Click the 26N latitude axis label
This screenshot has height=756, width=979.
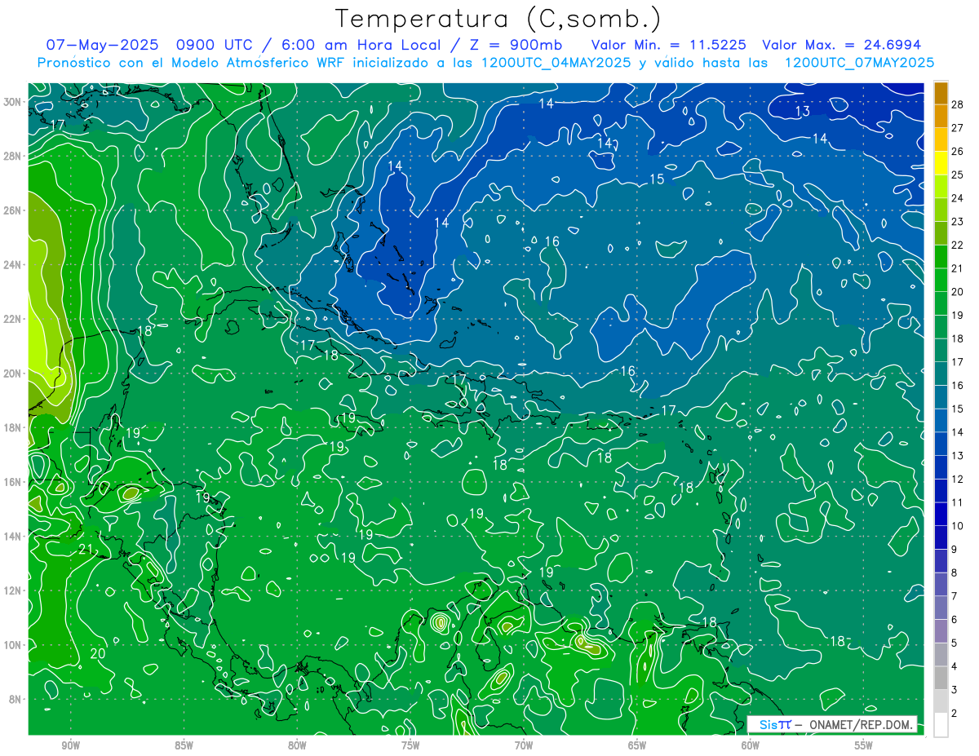[x=13, y=210]
